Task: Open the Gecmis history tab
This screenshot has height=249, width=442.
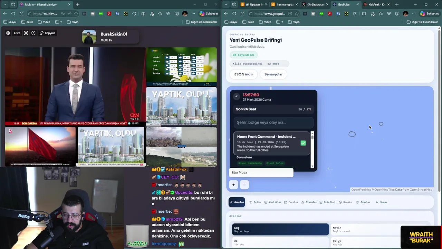Action: [x=345, y=202]
